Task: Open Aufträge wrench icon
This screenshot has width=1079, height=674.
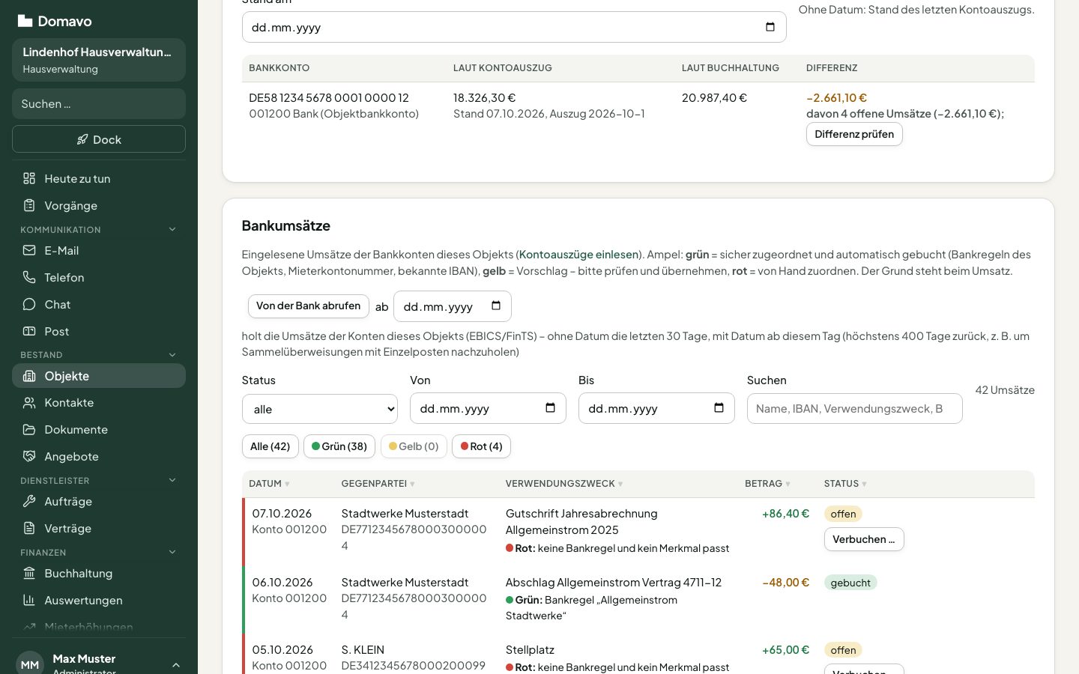Action: pos(29,502)
